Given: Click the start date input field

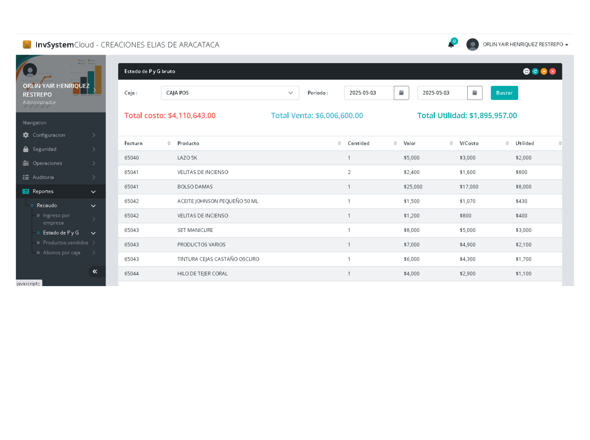Looking at the screenshot, I should 369,93.
